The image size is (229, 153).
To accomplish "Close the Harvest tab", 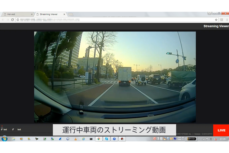I will 32,14.
